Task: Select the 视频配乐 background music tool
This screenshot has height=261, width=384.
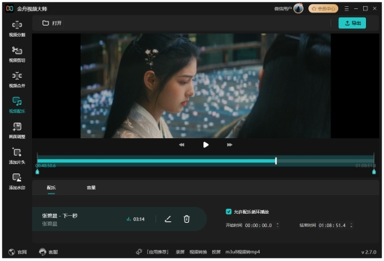Action: point(17,105)
